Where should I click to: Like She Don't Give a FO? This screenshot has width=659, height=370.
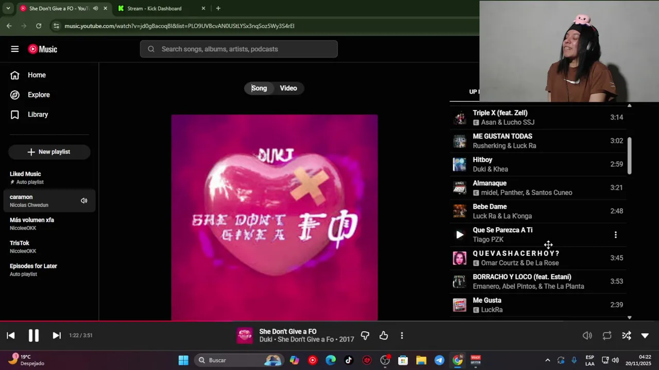(384, 336)
